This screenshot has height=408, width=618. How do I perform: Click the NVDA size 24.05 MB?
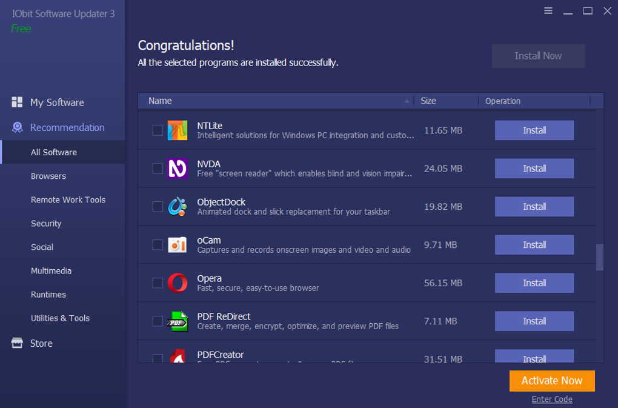pos(443,169)
